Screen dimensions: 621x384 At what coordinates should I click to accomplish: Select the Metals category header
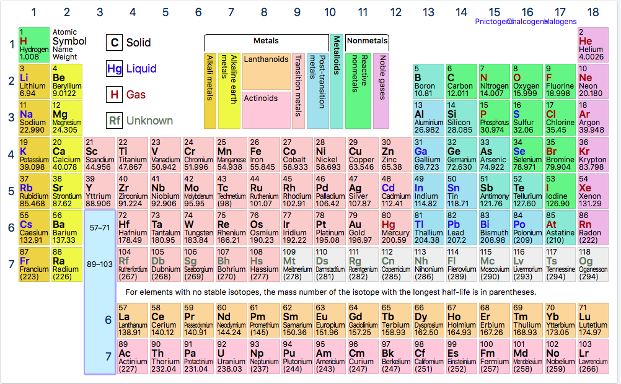click(x=266, y=41)
